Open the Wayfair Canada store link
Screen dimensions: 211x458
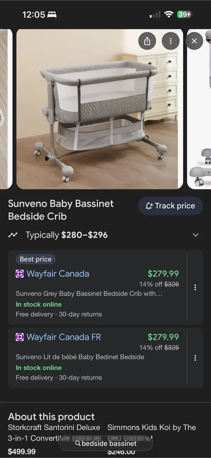coord(58,274)
